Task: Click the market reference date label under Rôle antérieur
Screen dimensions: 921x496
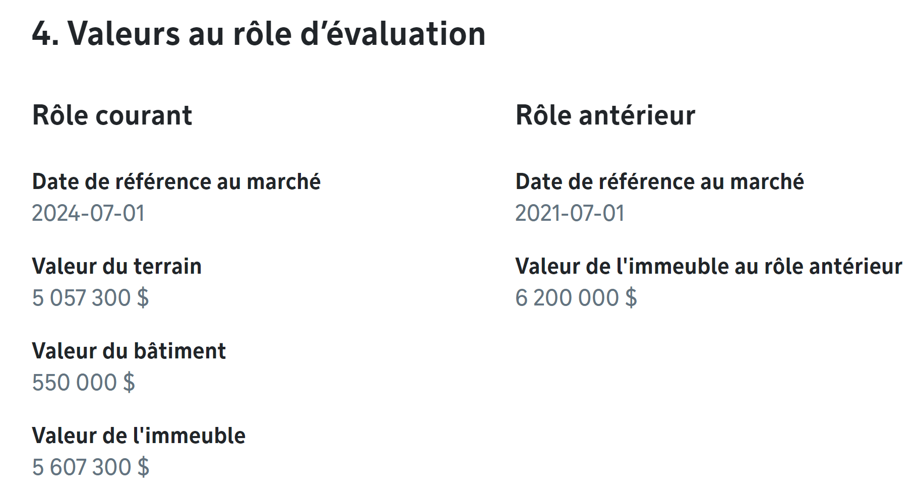Action: (659, 182)
